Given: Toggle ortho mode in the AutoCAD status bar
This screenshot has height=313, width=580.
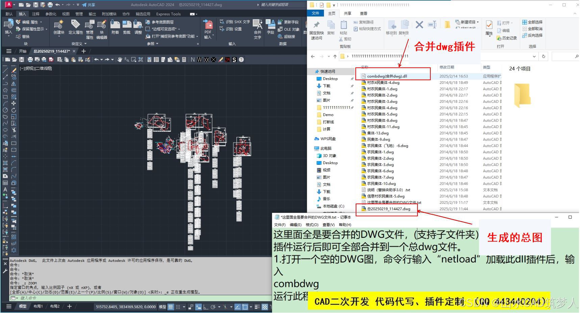Looking at the screenshot, I should pyautogui.click(x=206, y=307).
